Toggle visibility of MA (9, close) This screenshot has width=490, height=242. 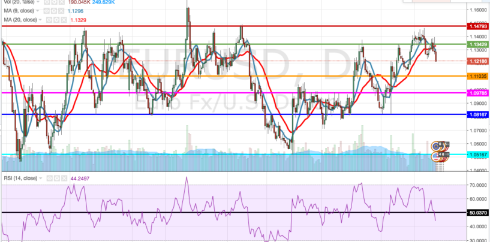pos(47,11)
